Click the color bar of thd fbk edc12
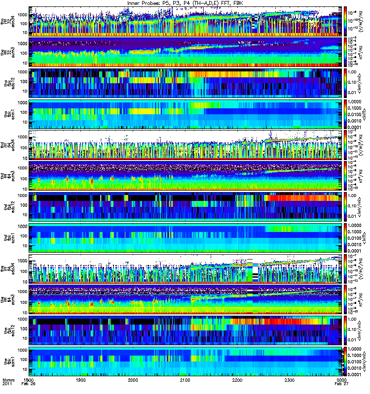370x394 pixels. [x=345, y=207]
